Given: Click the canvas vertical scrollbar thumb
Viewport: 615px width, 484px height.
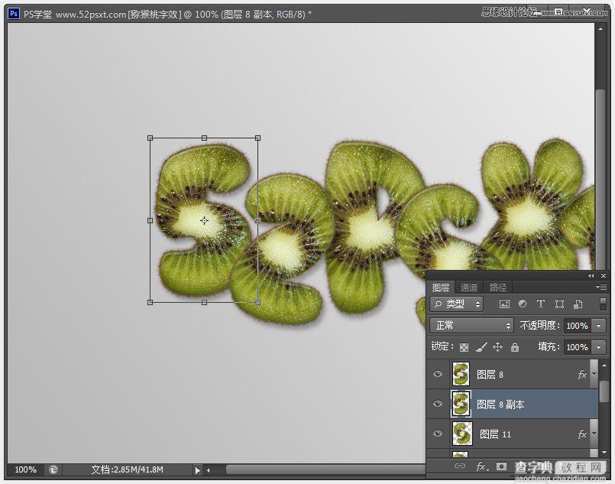Looking at the screenshot, I should (x=600, y=179).
